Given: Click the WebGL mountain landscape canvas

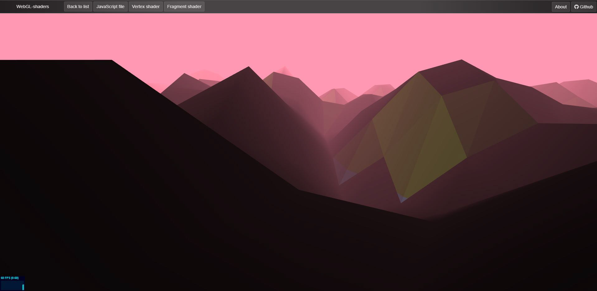Looking at the screenshot, I should [x=298, y=152].
